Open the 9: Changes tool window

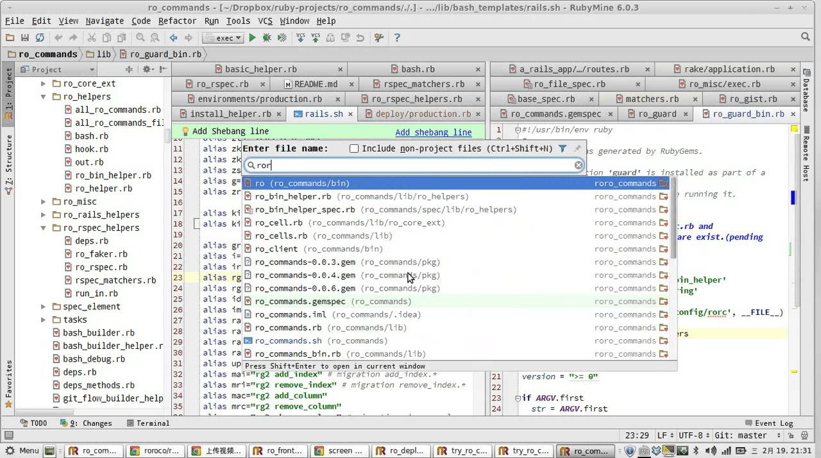tap(85, 423)
